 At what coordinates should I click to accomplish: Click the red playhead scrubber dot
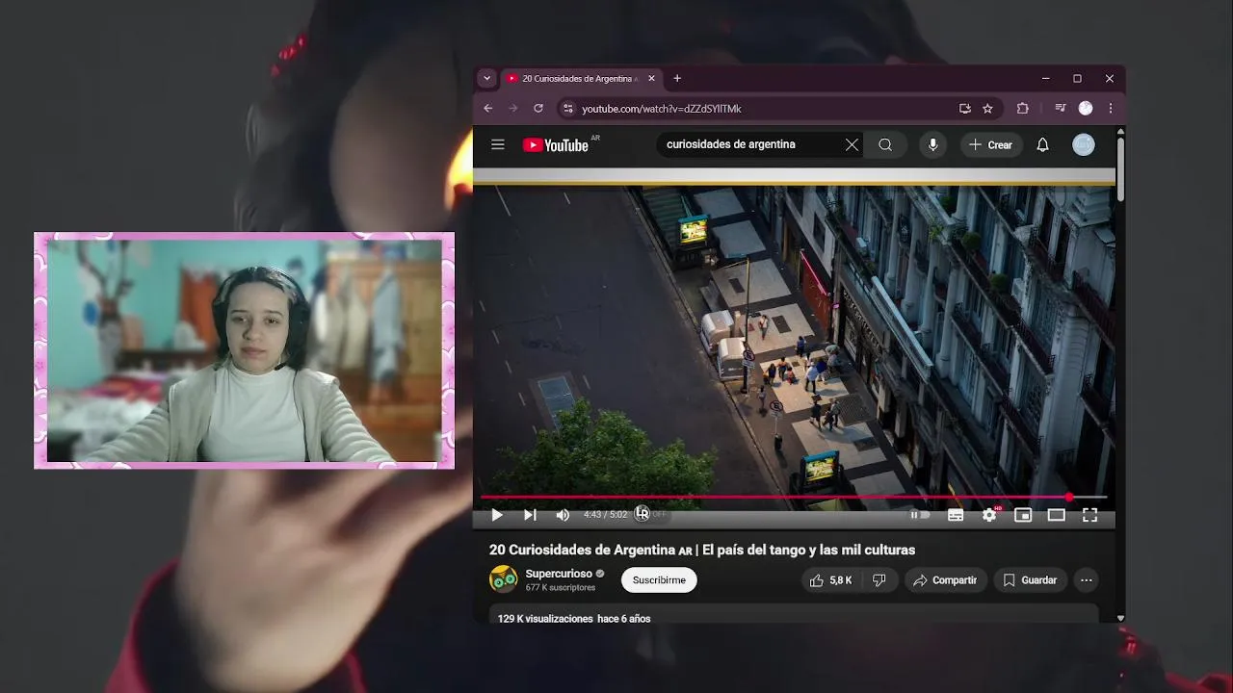coord(1069,498)
